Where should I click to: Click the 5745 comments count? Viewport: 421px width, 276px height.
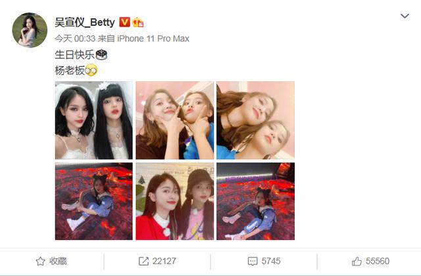(271, 262)
